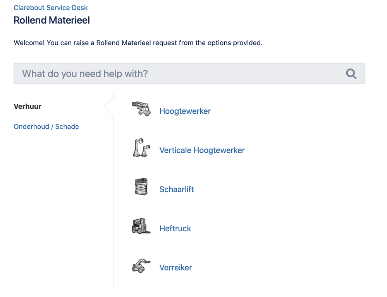Image resolution: width=387 pixels, height=297 pixels.
Task: Click the Rollend Materieel page heading
Action: coord(52,20)
